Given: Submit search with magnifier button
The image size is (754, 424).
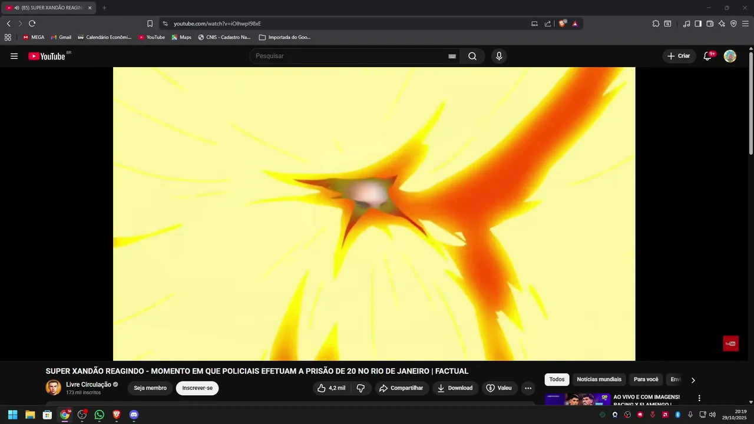Looking at the screenshot, I should click(x=472, y=56).
